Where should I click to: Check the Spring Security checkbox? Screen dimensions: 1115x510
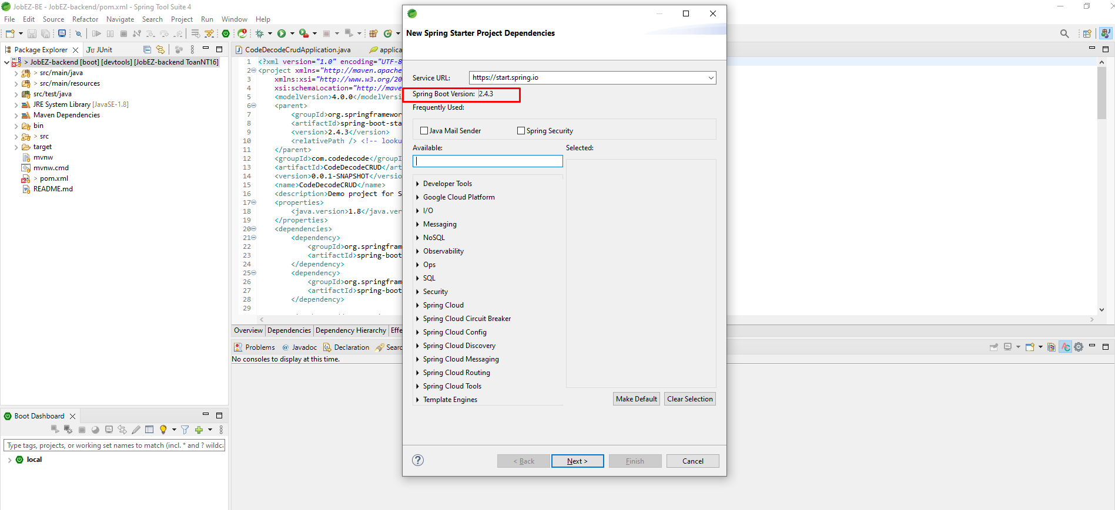[521, 131]
